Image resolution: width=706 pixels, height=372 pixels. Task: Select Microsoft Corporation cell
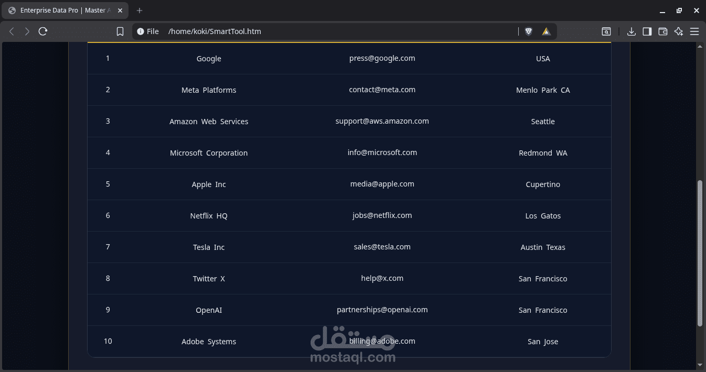point(209,153)
